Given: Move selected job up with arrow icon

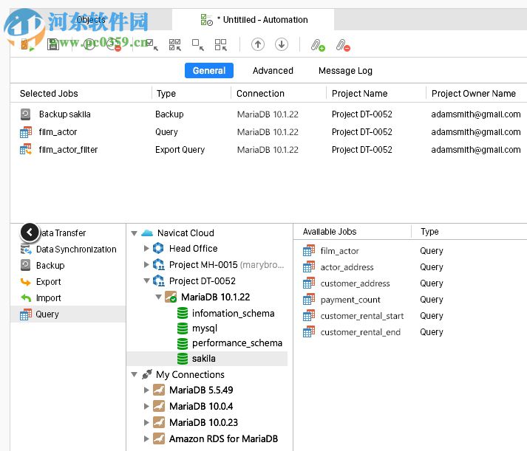Looking at the screenshot, I should click(258, 44).
